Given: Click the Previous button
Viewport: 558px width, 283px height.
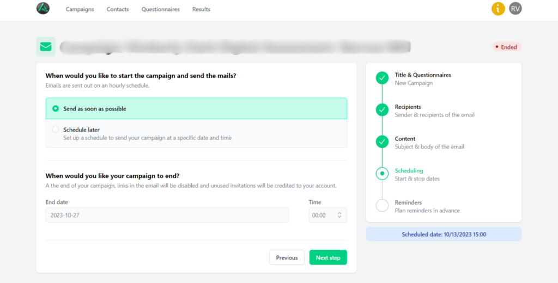Looking at the screenshot, I should pos(287,257).
